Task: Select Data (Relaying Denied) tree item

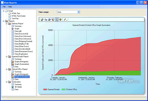Action: (x=23, y=41)
